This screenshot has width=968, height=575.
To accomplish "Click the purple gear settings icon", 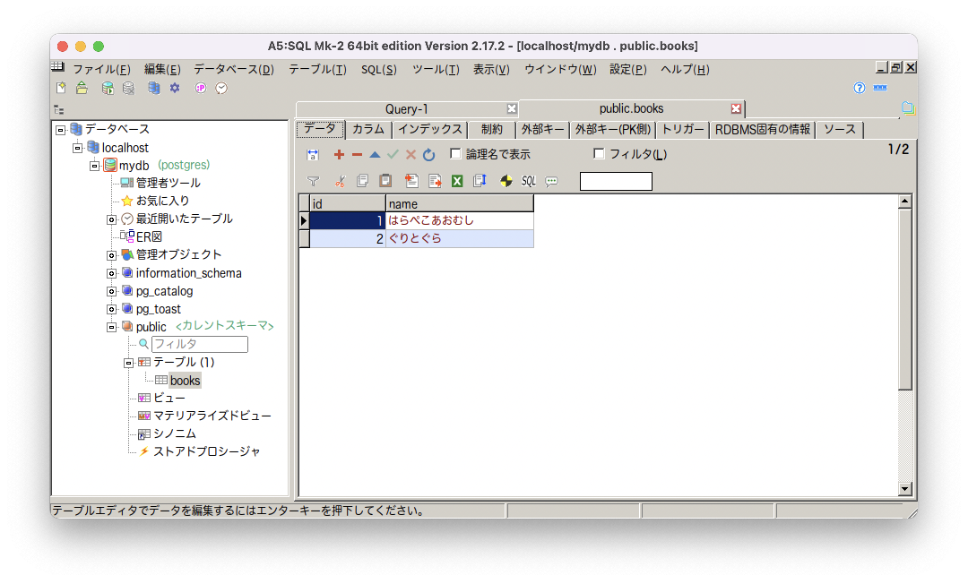I will 175,89.
